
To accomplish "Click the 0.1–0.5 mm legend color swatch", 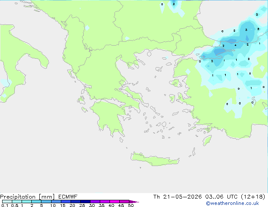I will [x=7, y=202].
